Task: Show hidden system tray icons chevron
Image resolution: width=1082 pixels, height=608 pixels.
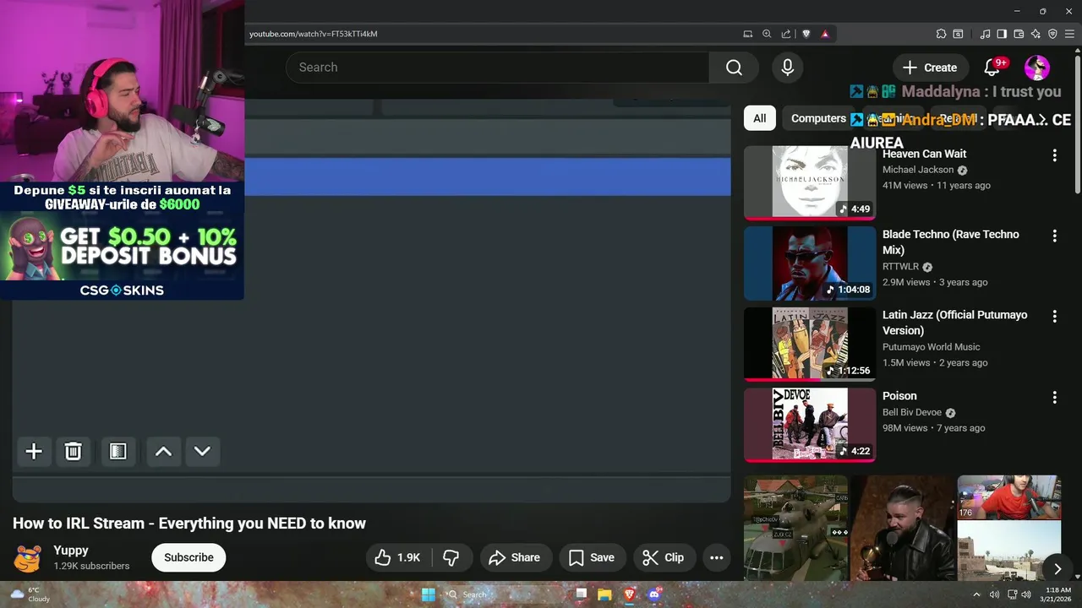Action: click(977, 594)
